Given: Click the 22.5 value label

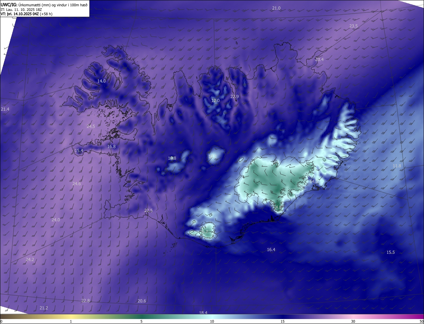Looking at the screenshot, I should (x=148, y=211).
